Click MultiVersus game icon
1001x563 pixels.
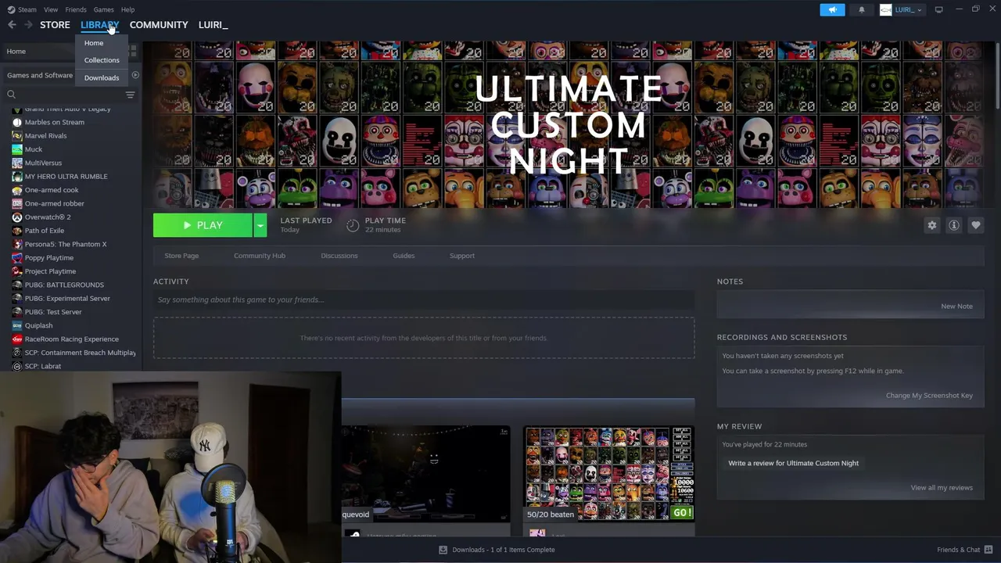[x=17, y=163]
